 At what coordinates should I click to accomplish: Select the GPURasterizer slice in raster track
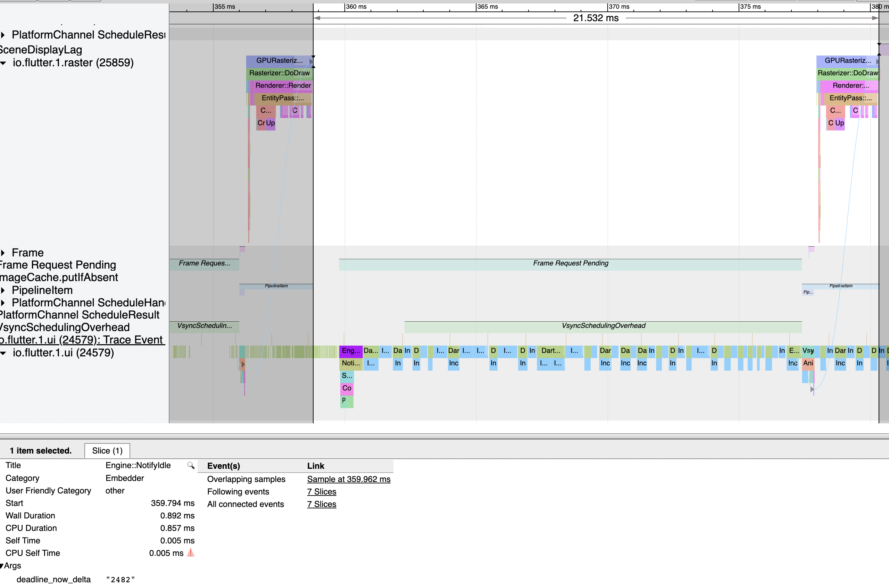(278, 60)
